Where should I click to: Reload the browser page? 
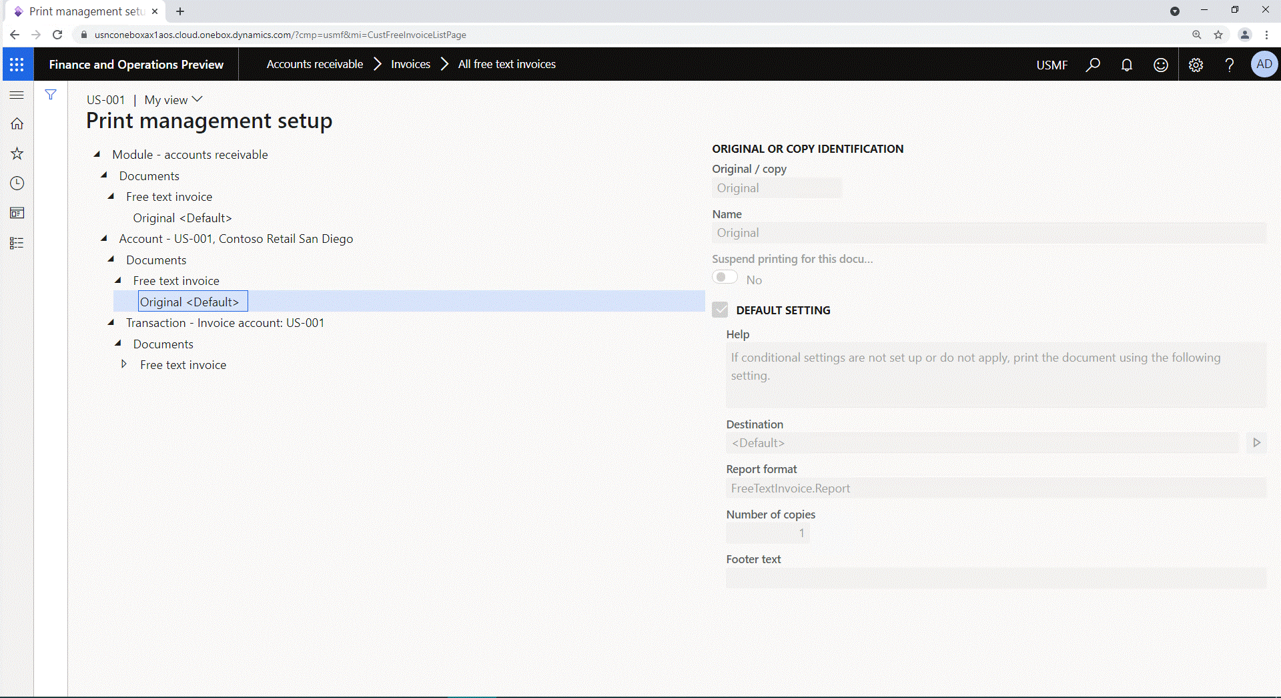click(x=57, y=35)
